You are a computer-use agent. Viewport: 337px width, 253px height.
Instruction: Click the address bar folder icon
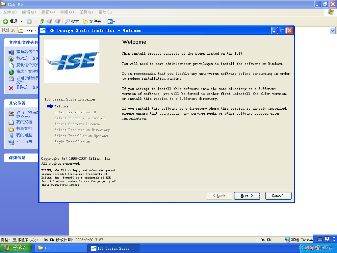[21, 31]
